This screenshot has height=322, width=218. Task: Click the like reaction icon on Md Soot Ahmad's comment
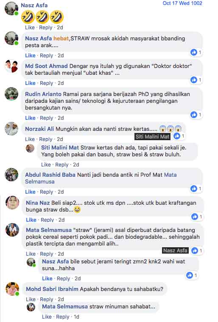(x=194, y=80)
